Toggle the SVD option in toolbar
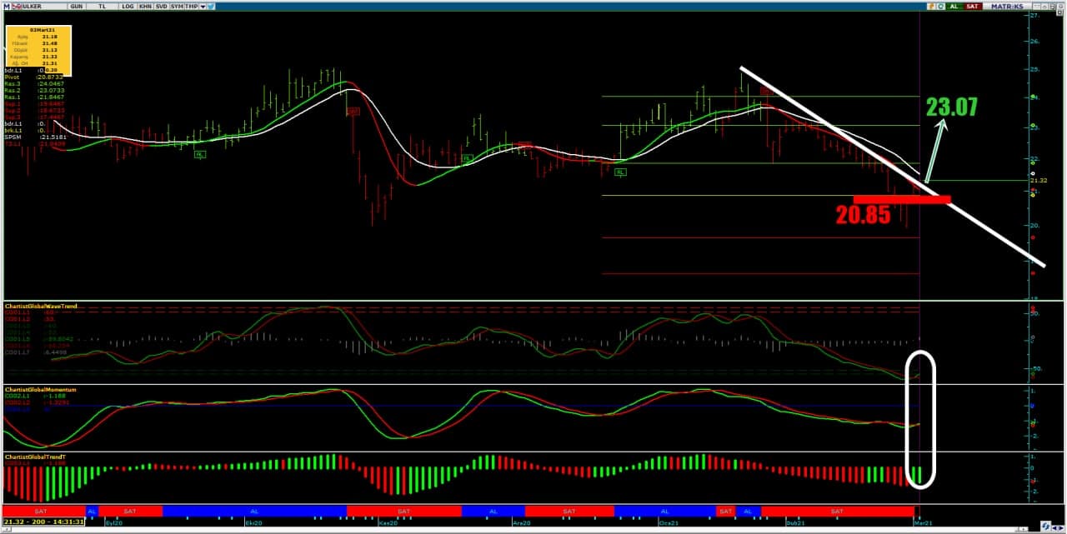Screen dimensions: 1067x534 (161, 6)
